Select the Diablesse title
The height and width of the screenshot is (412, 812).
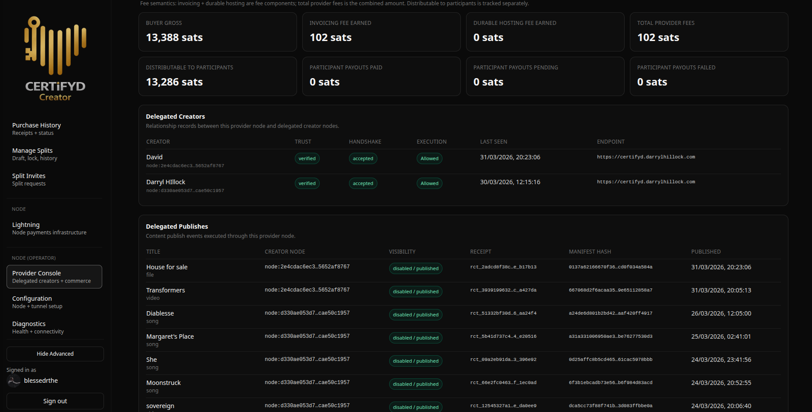160,313
